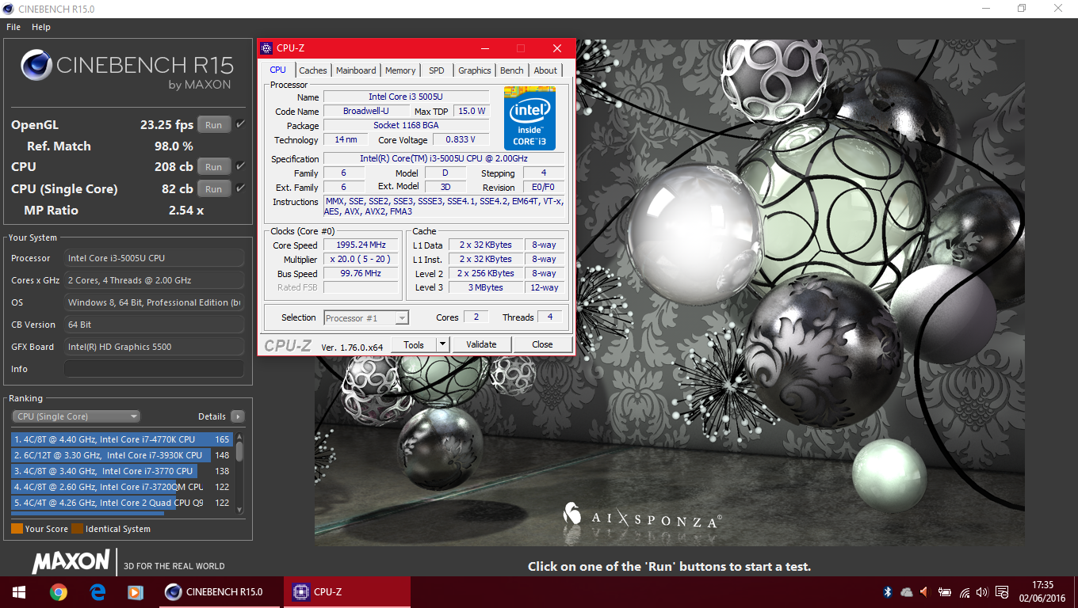
Task: Switch to the Graphics tab in CPU-Z
Action: tap(475, 70)
